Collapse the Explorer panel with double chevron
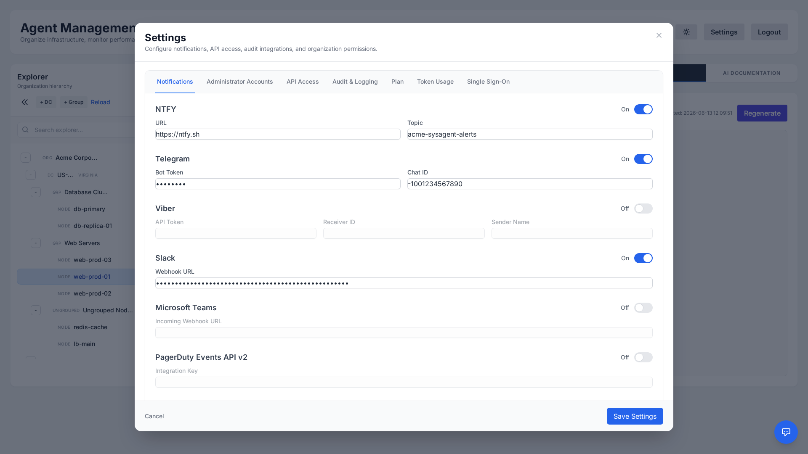808x454 pixels. [x=25, y=102]
